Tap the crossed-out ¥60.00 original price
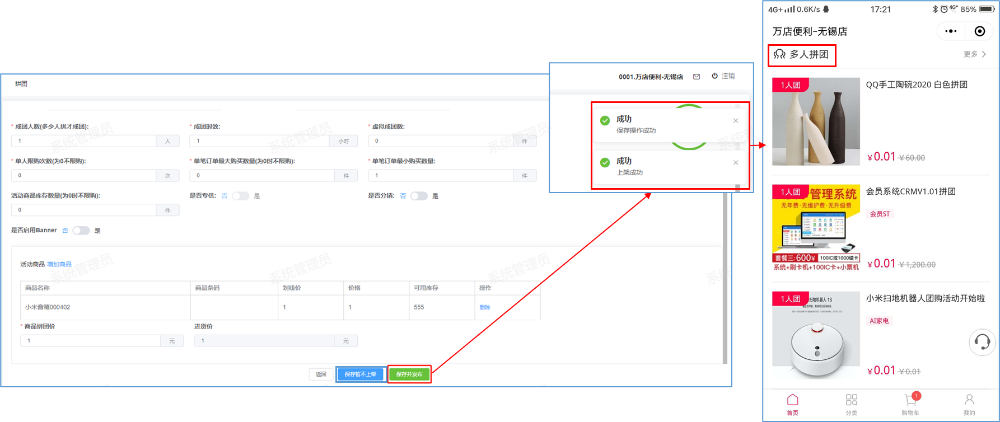Screen dimensions: 1000x422 pos(912,158)
